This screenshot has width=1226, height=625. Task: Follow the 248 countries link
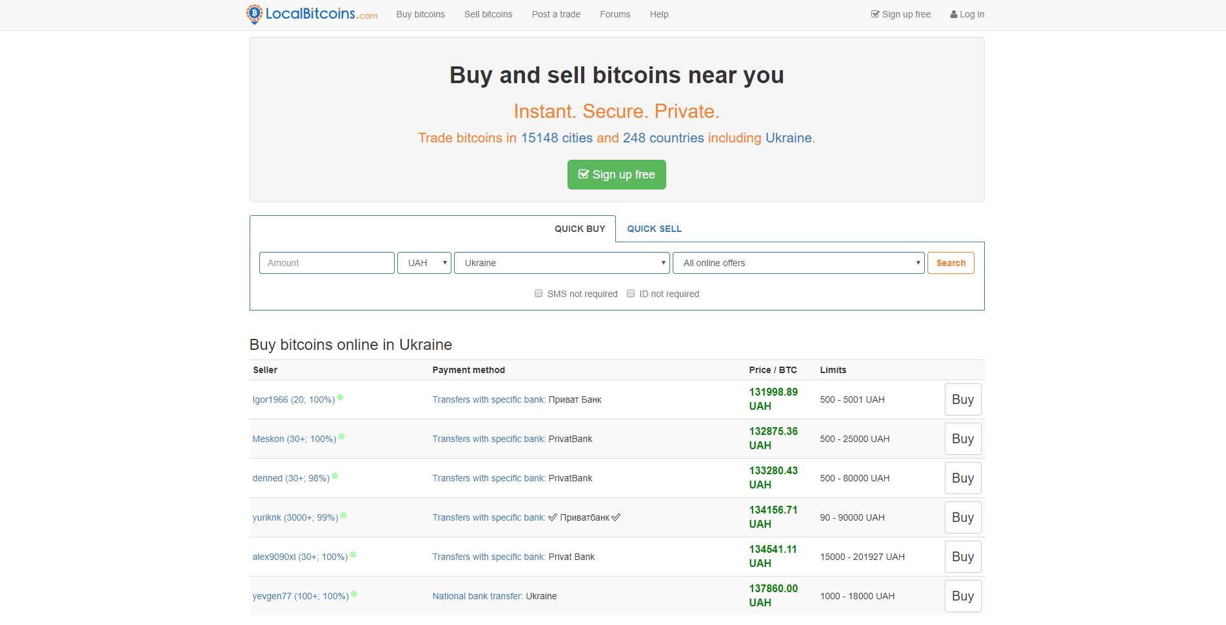[x=664, y=138]
